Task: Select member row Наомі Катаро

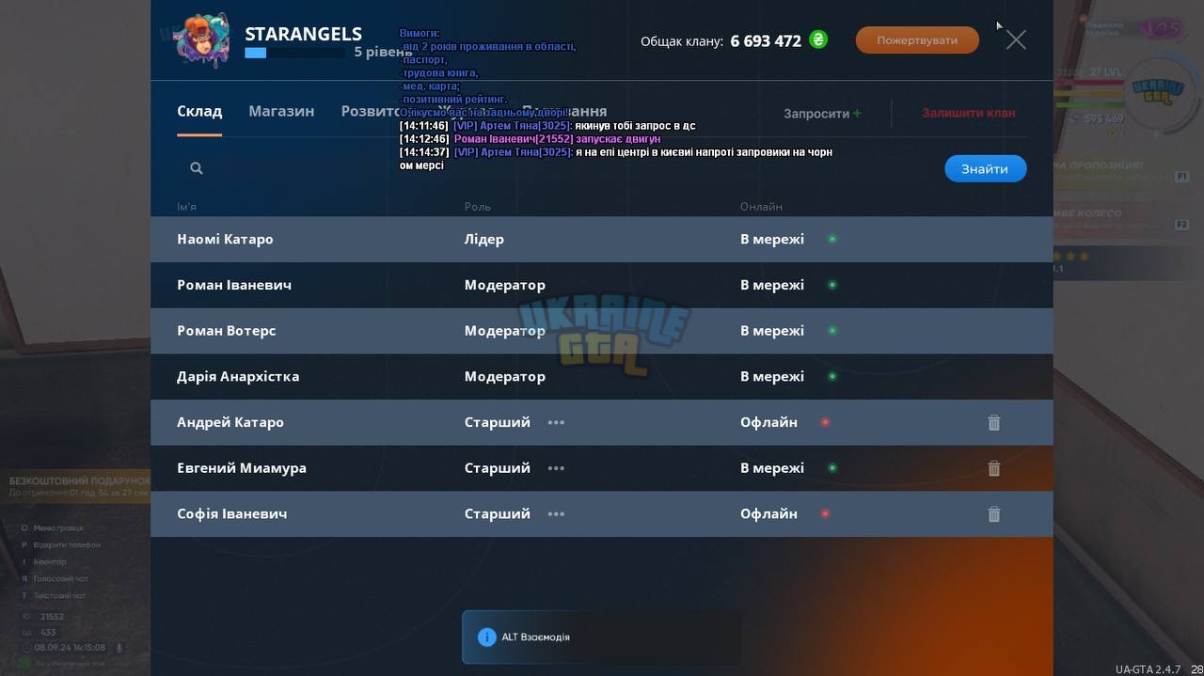Action: [602, 239]
